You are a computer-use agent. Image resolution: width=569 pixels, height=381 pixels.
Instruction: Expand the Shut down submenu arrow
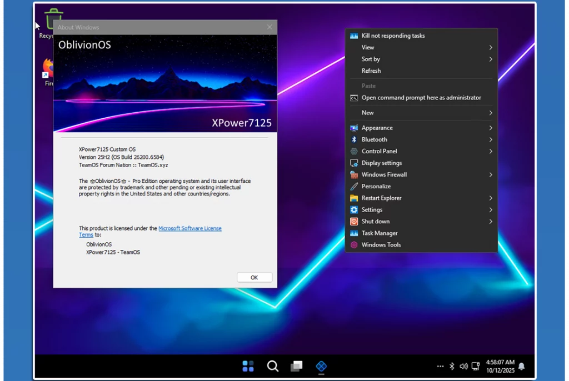click(491, 222)
